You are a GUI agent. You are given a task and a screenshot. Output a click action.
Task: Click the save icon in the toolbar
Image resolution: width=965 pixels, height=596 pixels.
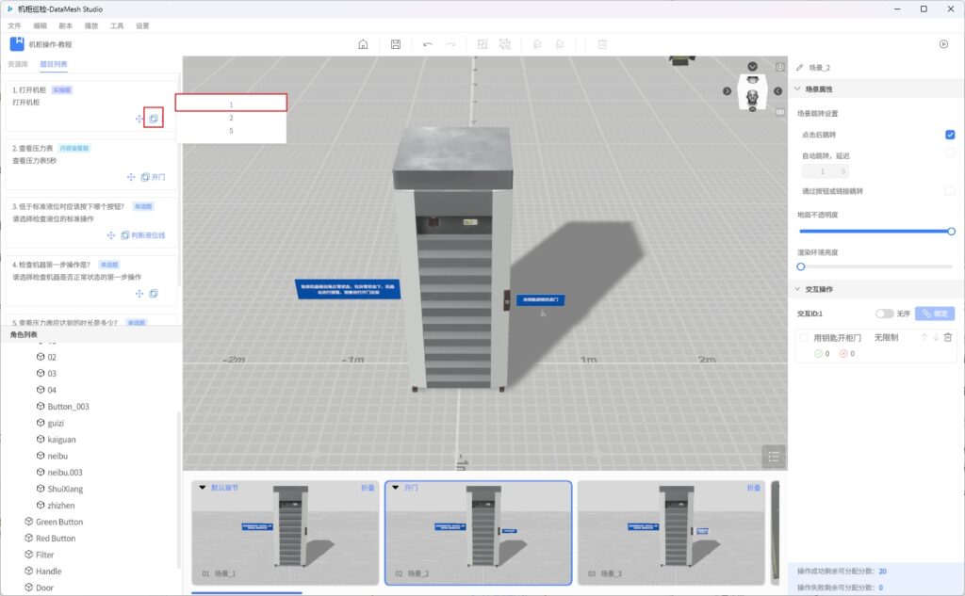[396, 44]
